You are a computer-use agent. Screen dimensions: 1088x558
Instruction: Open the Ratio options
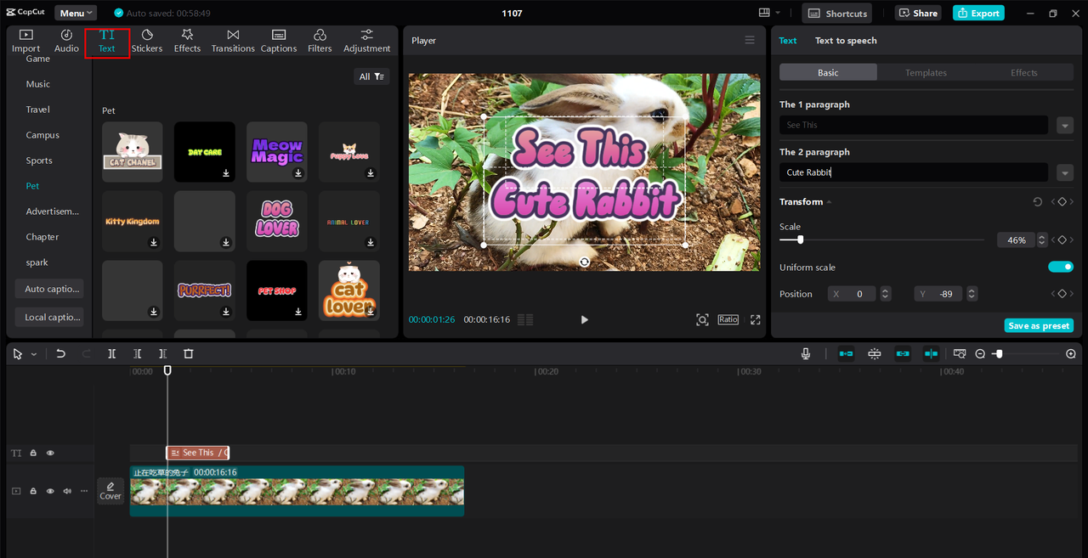click(x=728, y=319)
